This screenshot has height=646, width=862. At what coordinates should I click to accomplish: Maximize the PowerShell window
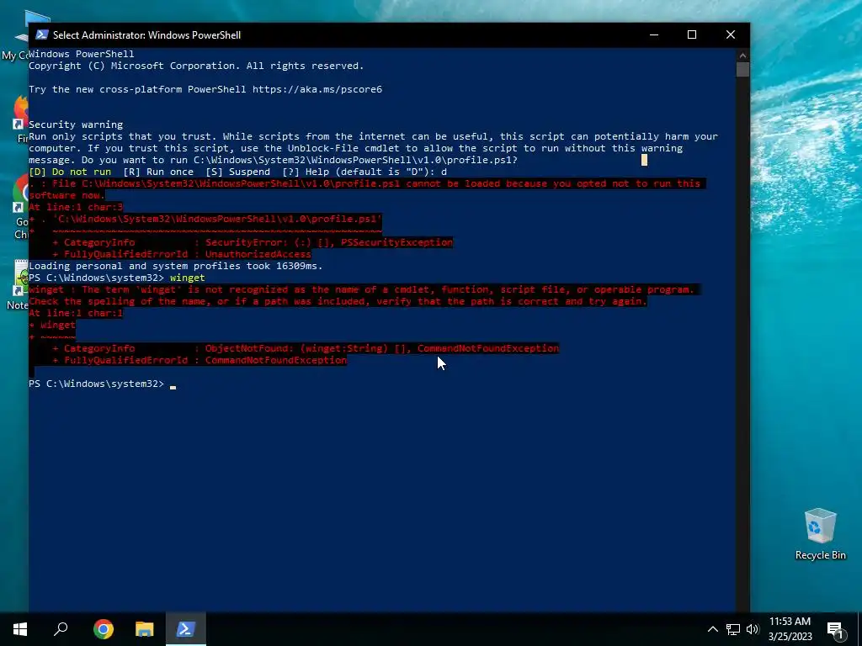692,34
